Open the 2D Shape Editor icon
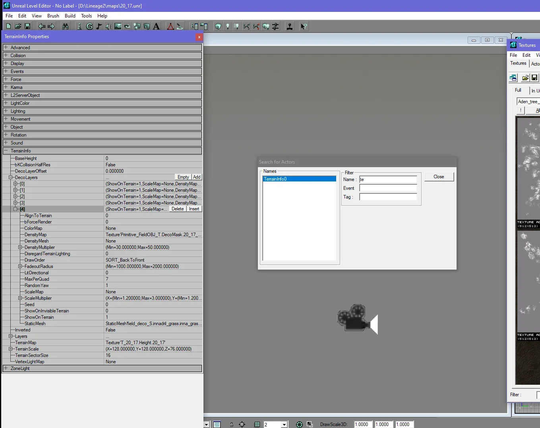Screen dimensions: 540x428 tap(170, 26)
